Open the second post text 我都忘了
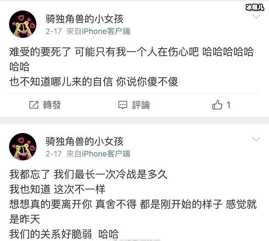Viewport: 269px width, 241px height. [x=30, y=174]
